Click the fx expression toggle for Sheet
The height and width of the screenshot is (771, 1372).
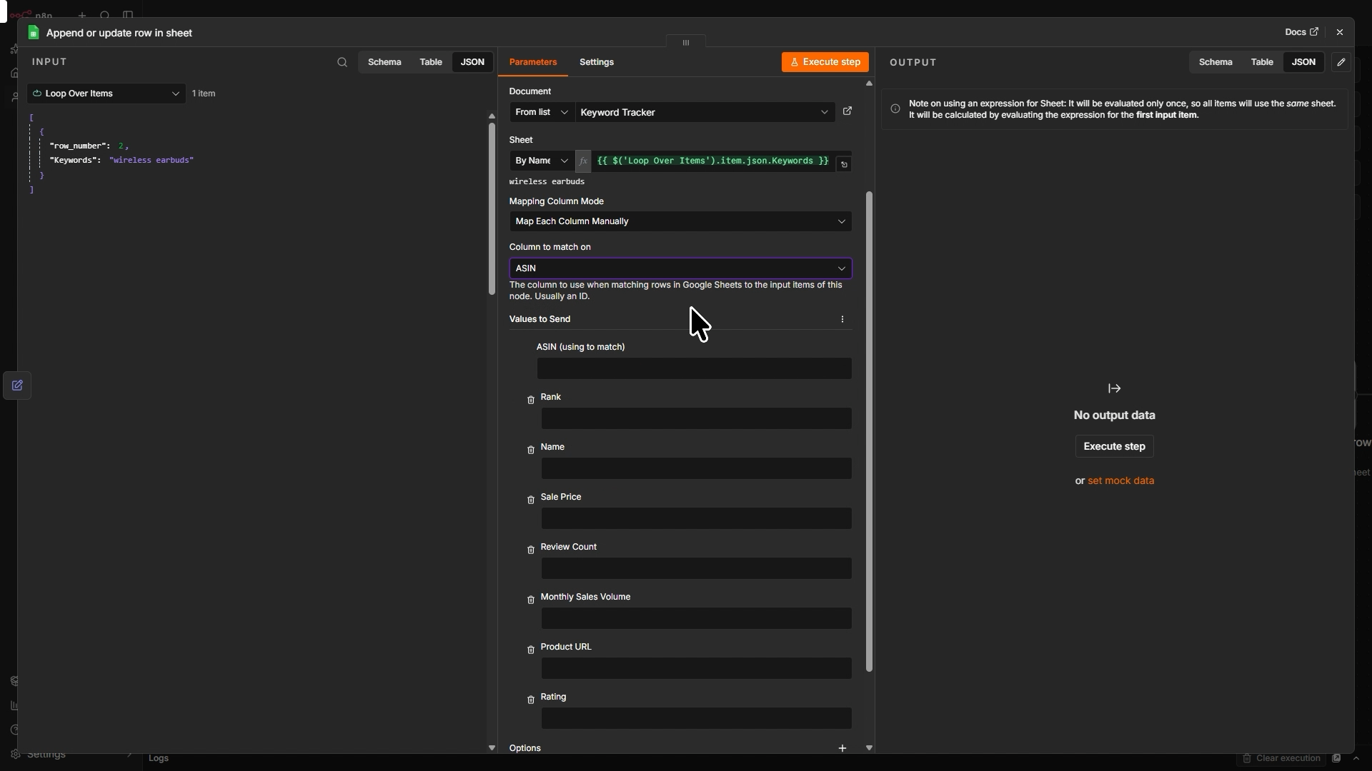(x=583, y=161)
